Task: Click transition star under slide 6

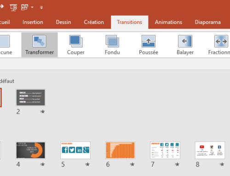Action: tap(132, 165)
